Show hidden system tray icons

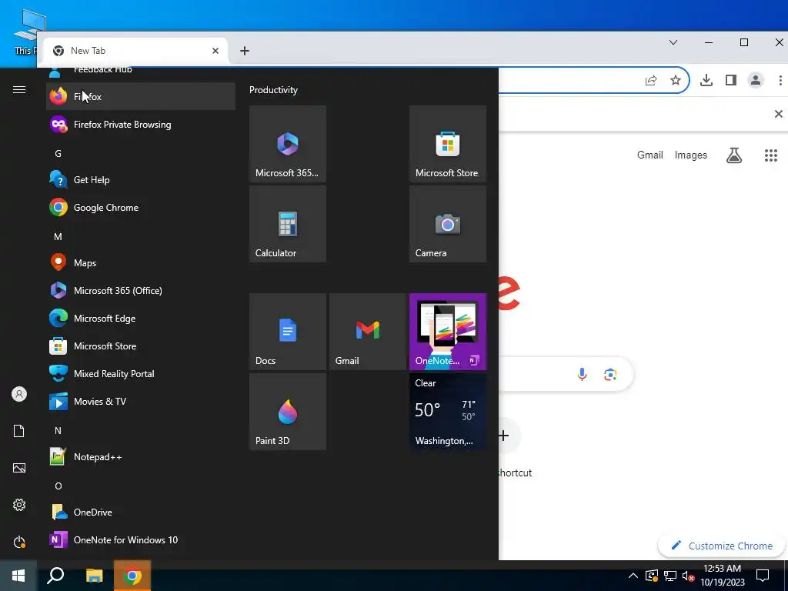pyautogui.click(x=633, y=576)
